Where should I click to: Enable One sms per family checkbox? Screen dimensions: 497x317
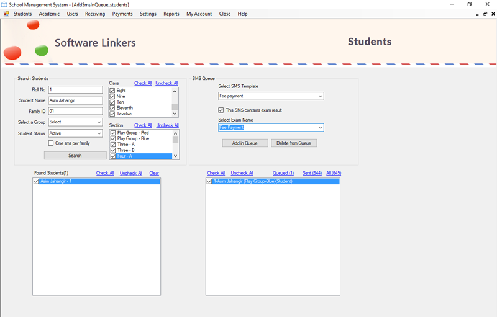(51, 143)
